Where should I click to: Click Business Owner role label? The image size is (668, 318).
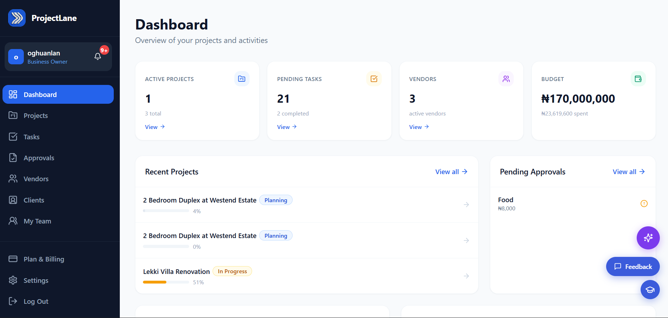click(x=47, y=62)
